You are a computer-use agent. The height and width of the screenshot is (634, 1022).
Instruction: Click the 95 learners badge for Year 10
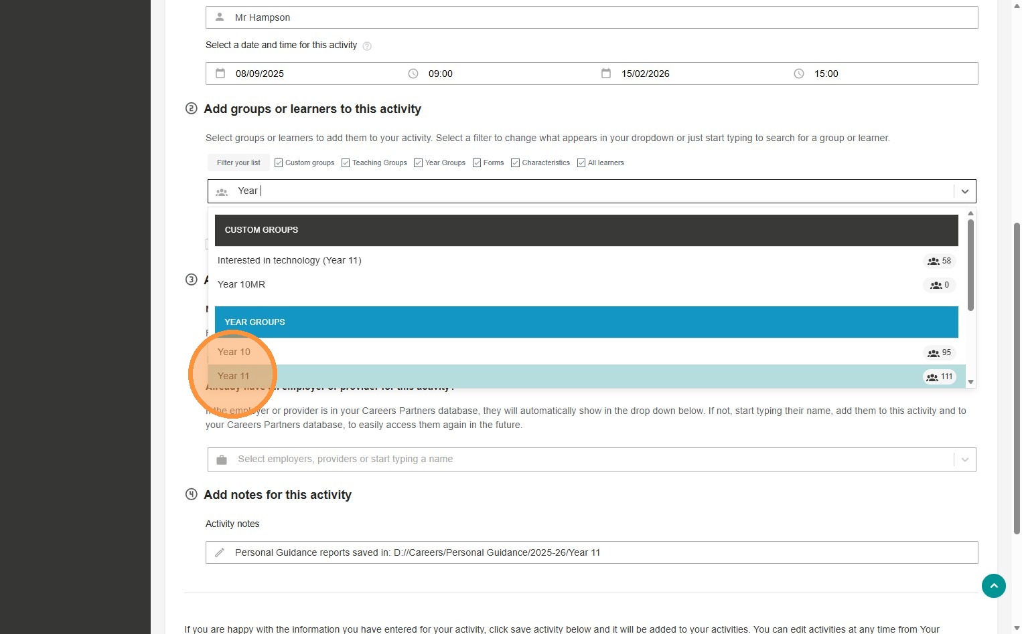click(x=940, y=352)
